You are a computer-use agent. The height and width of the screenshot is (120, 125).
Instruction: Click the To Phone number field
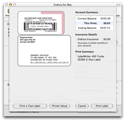(x=77, y=102)
